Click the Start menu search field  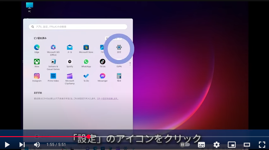78,27
